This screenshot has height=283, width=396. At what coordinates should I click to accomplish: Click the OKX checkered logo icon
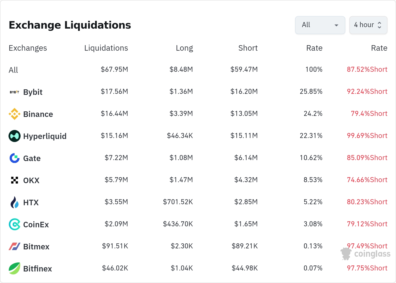click(x=14, y=180)
